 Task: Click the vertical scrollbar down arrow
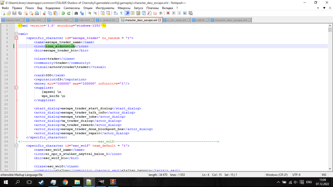[x=330, y=169]
